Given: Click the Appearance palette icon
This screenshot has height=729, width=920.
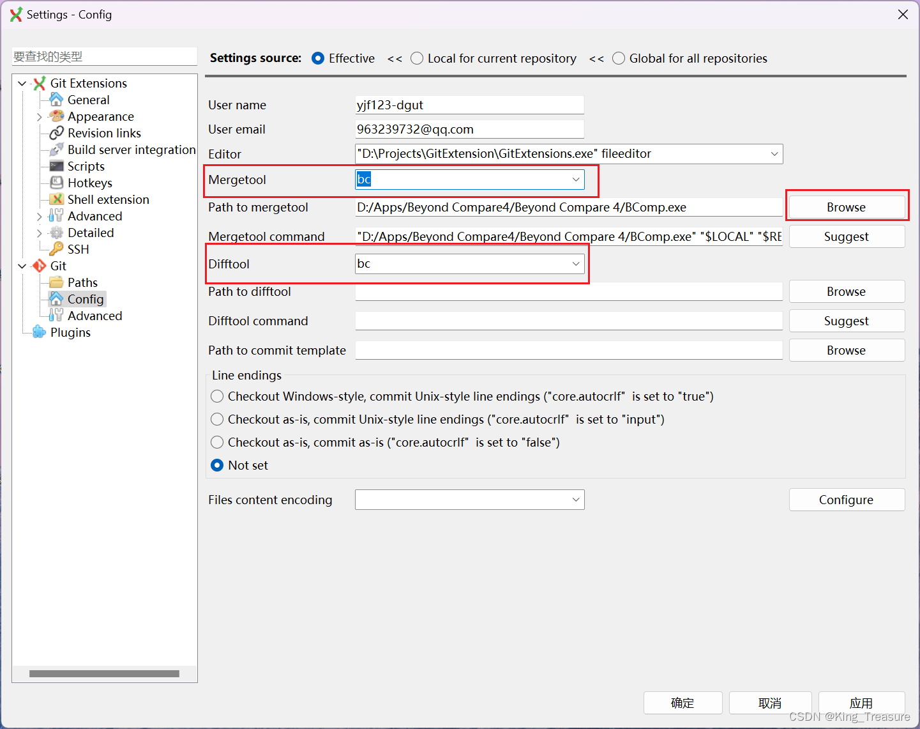Looking at the screenshot, I should [56, 116].
